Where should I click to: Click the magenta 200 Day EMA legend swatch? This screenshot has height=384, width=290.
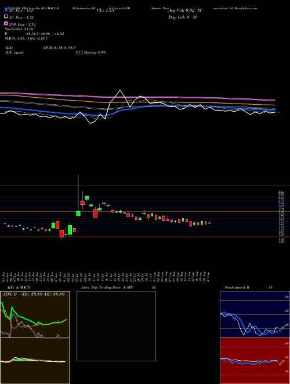coord(6,23)
